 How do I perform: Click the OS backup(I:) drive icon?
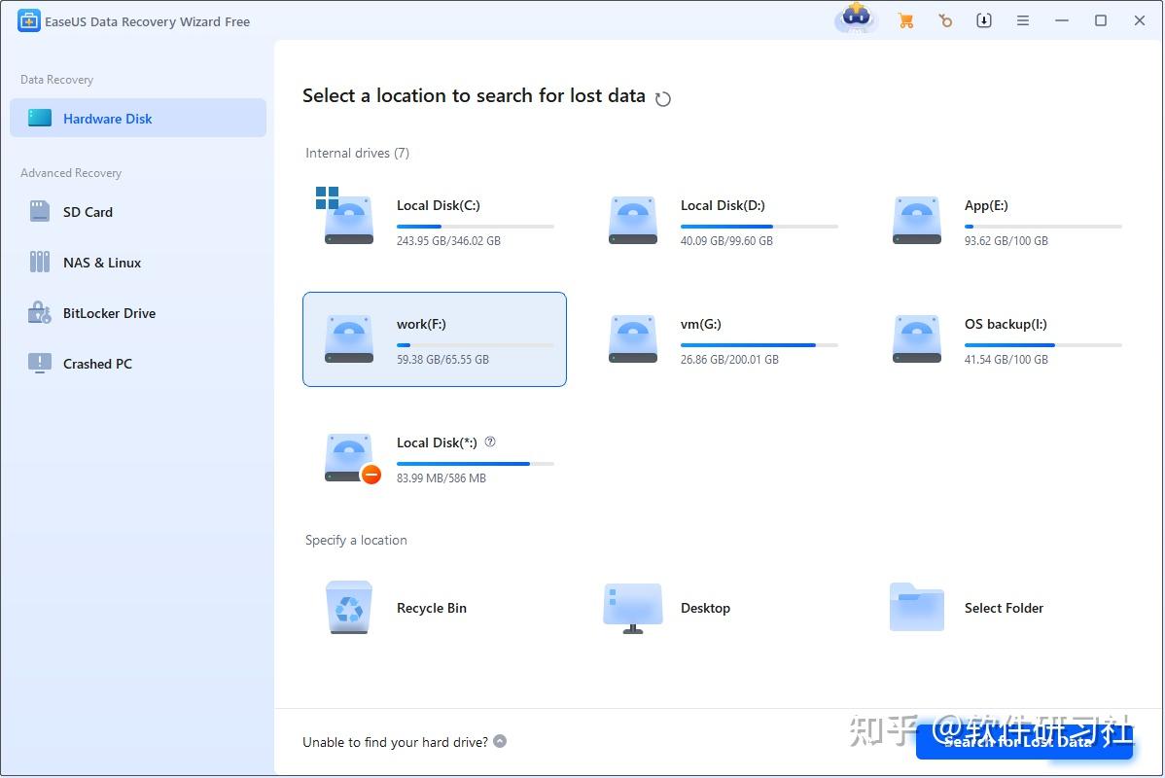tap(917, 338)
